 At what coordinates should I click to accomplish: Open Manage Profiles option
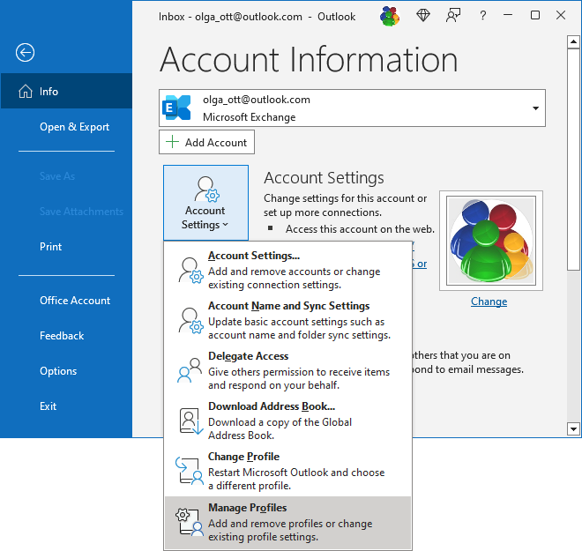287,522
